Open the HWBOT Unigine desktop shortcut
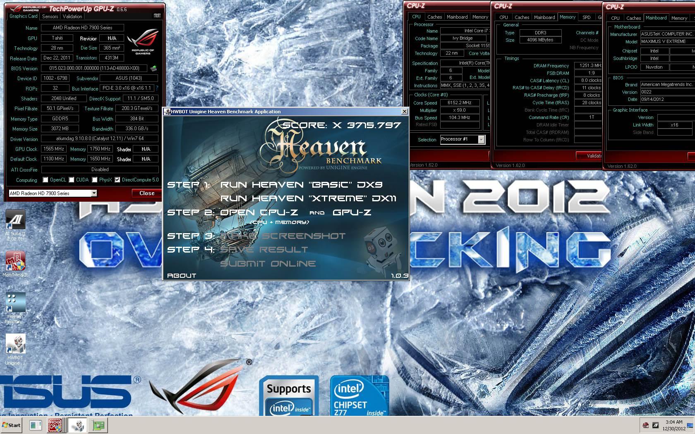Screen dimensions: 695x434 pos(15,349)
